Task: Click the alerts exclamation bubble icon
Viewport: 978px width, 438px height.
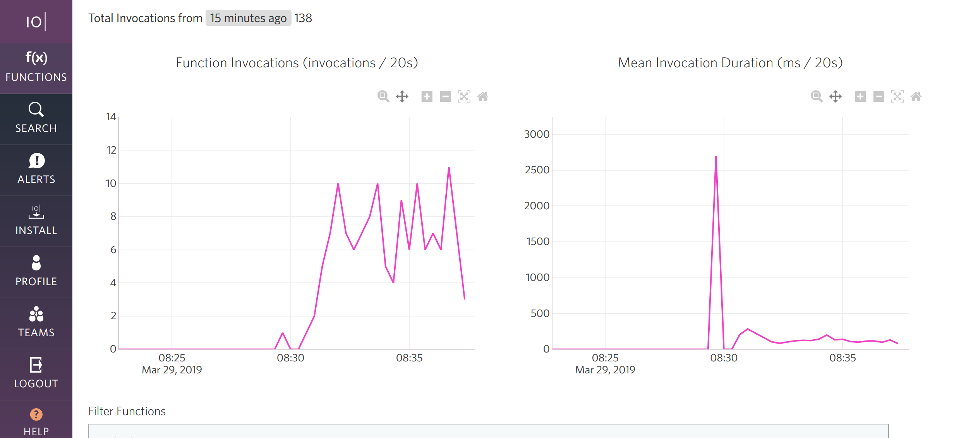Action: [36, 161]
